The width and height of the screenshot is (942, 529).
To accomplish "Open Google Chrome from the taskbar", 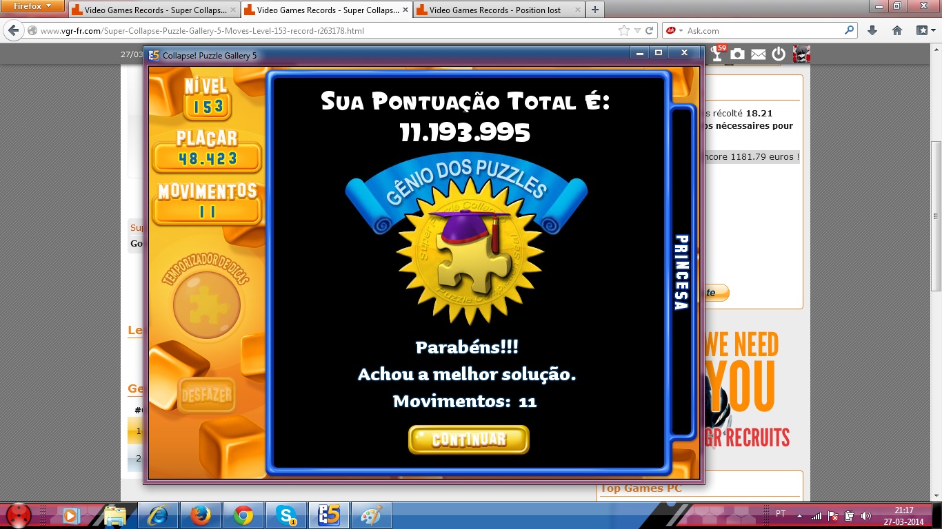I will pyautogui.click(x=243, y=515).
